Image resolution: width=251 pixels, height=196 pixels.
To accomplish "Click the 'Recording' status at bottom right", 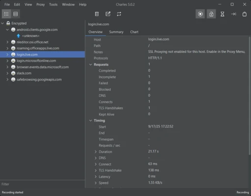I will pos(243,192).
